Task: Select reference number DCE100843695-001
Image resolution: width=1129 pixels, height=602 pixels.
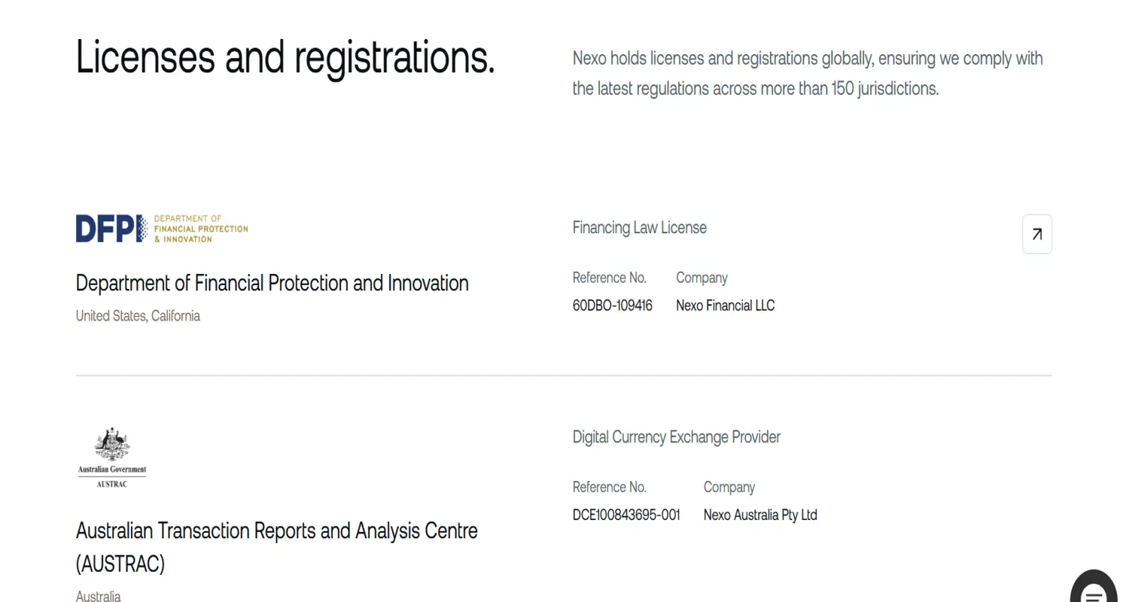Action: coord(626,515)
